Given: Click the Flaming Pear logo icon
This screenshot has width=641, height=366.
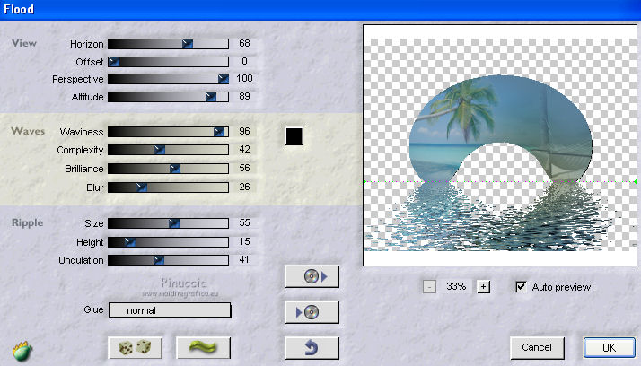Looking at the screenshot, I should (22, 351).
